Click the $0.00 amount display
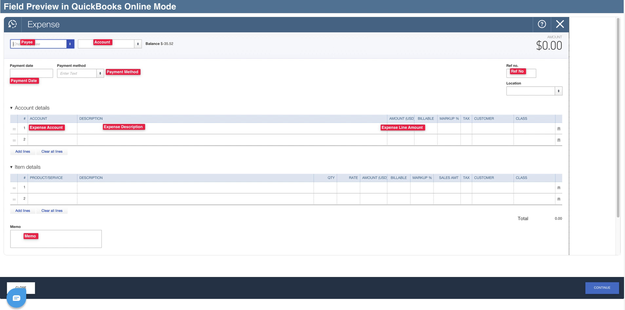Screen dimensions: 625x310 click(x=549, y=45)
